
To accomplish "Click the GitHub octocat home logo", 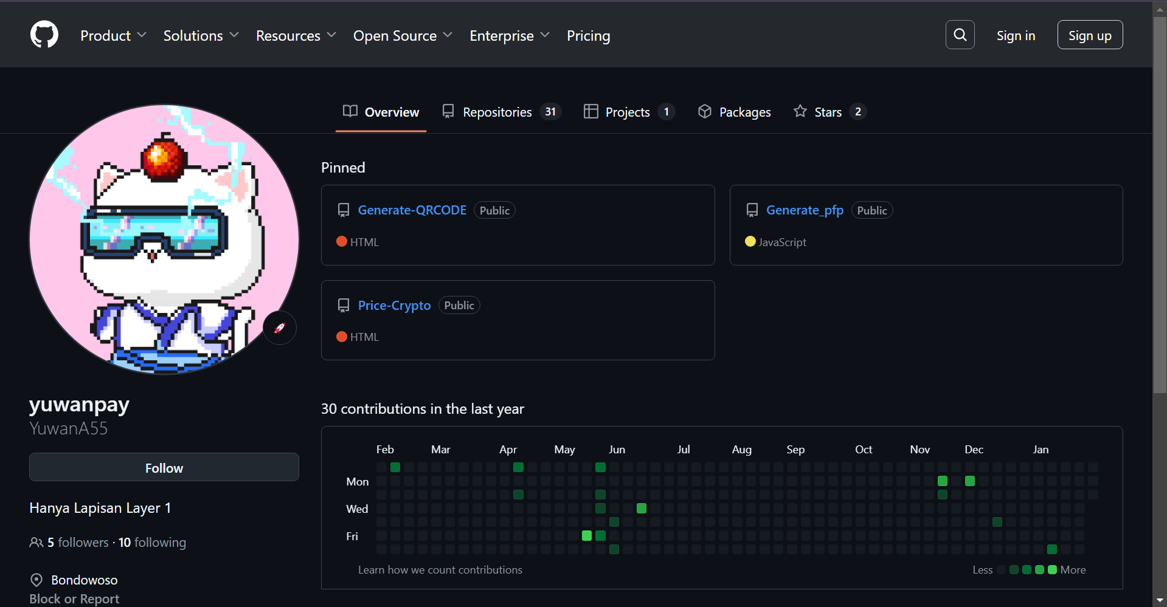I will tap(44, 34).
